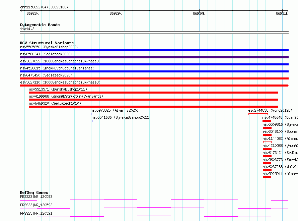Click the purple bar for nsv6580347
The height and width of the screenshot is (221, 298).
click(154, 57)
